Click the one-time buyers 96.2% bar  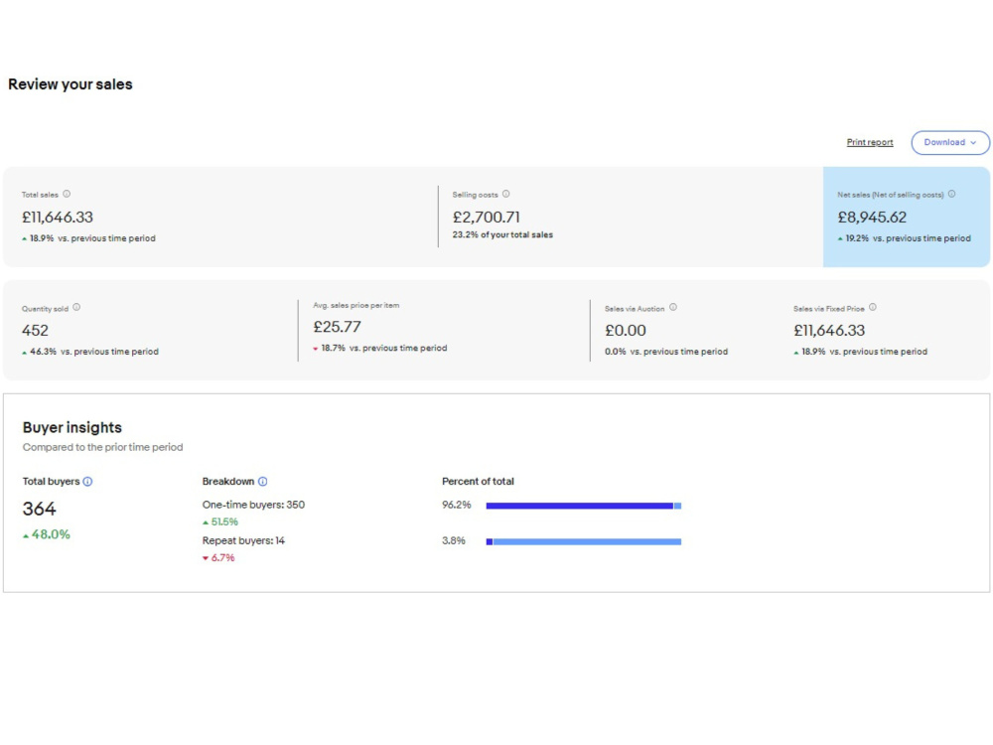tap(583, 506)
